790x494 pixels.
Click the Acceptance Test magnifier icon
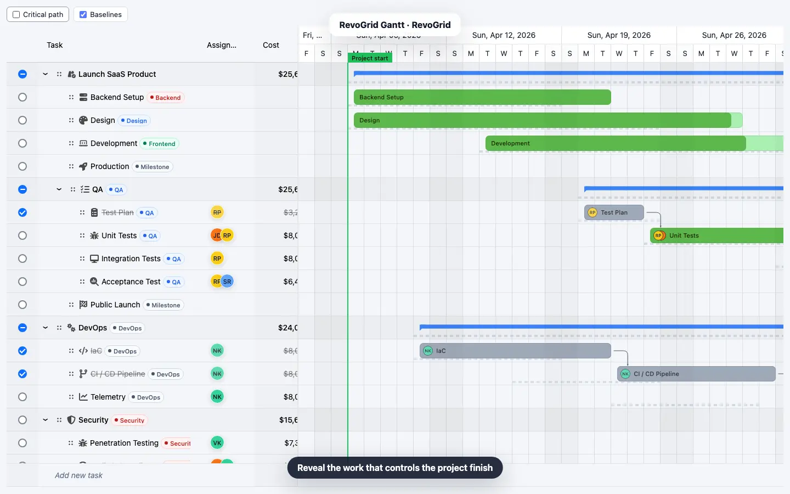pos(94,282)
